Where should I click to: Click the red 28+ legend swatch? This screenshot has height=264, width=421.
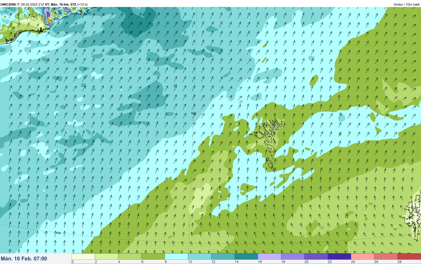point(409,256)
